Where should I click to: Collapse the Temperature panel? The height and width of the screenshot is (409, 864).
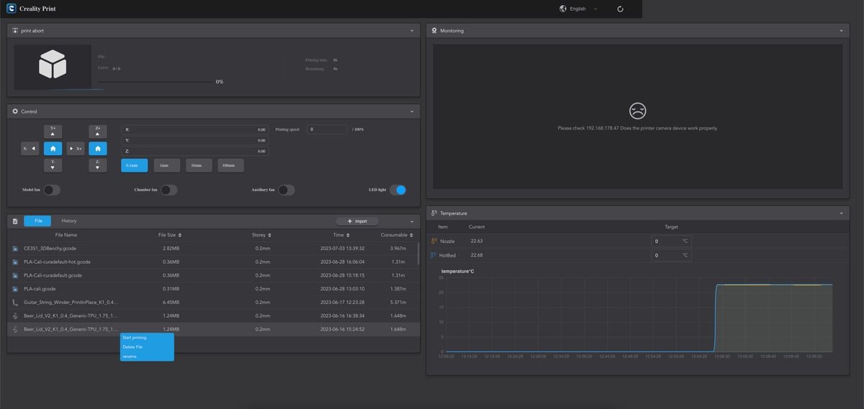(x=841, y=213)
